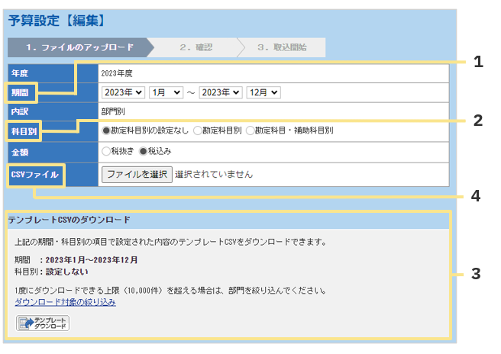Open the start year dropdown in 期間

click(x=123, y=92)
